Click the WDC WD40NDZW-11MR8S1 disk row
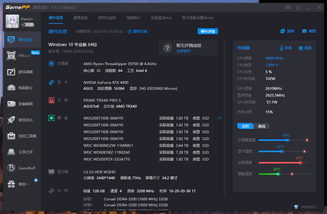The image size is (327, 214). (146, 146)
